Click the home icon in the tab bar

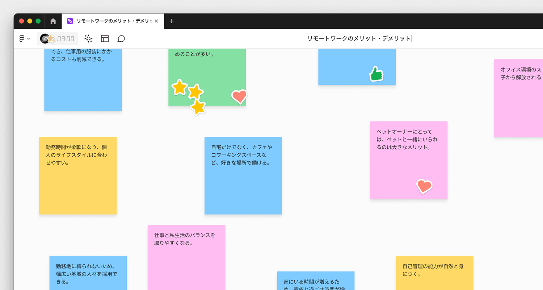[53, 21]
